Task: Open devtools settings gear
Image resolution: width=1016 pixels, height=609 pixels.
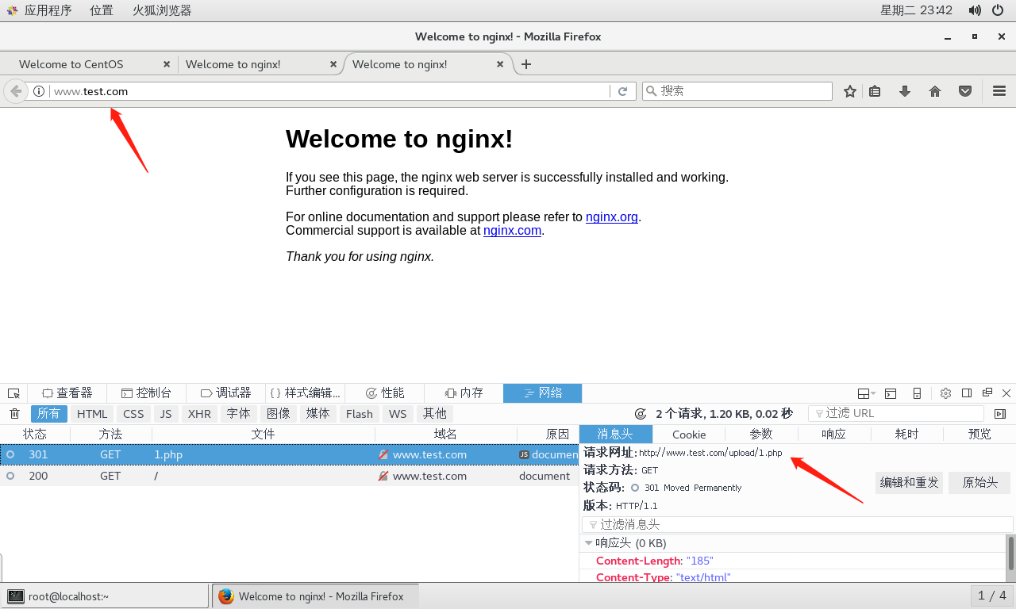Action: [x=945, y=393]
